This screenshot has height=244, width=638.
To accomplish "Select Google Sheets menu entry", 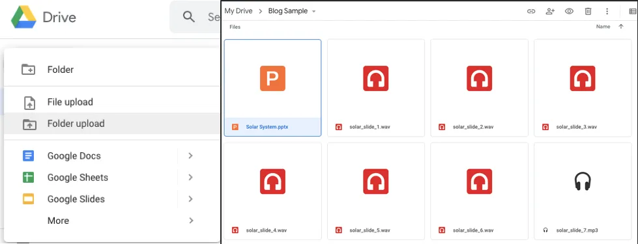I will [x=112, y=178].
